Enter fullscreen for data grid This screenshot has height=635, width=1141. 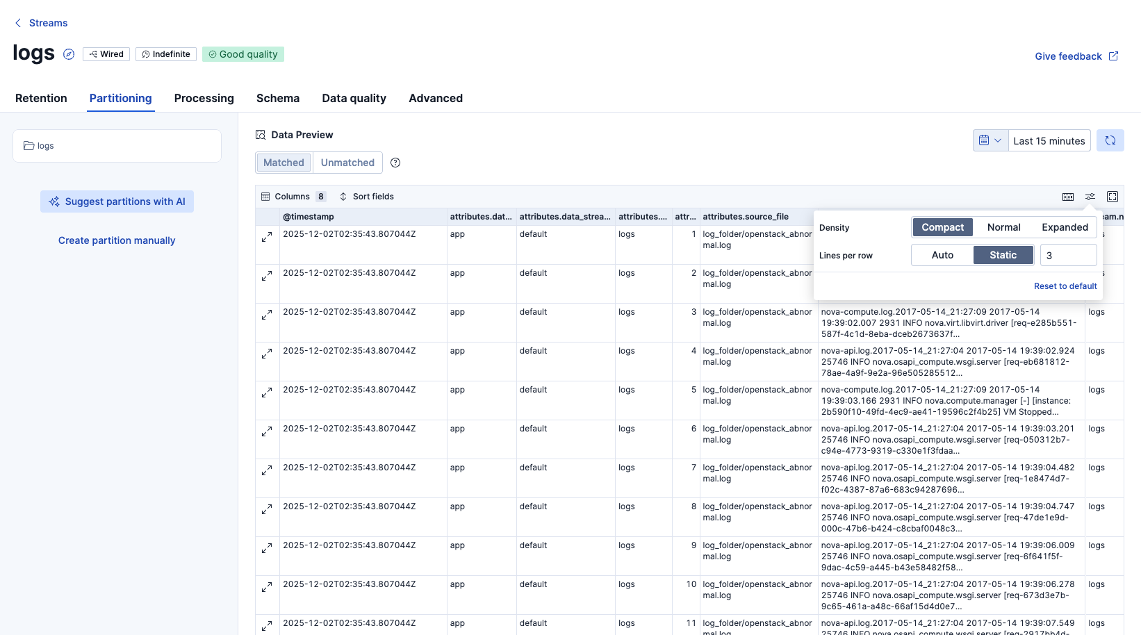pyautogui.click(x=1113, y=197)
